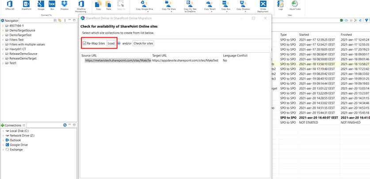This screenshot has height=179, width=370.
Task: Connect to Dropbox from the ribbon
Action: click(x=64, y=5)
